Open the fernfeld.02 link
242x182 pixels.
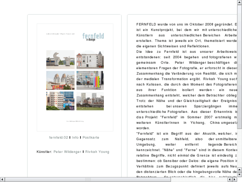(59, 137)
